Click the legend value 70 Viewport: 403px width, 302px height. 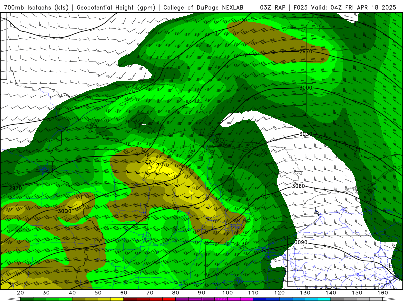click(150, 293)
